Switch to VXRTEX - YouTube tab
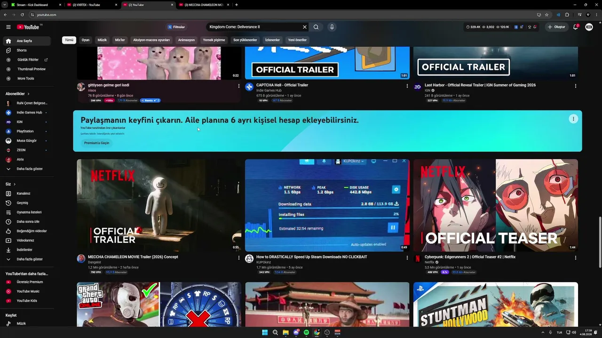The image size is (602, 338). click(92, 5)
